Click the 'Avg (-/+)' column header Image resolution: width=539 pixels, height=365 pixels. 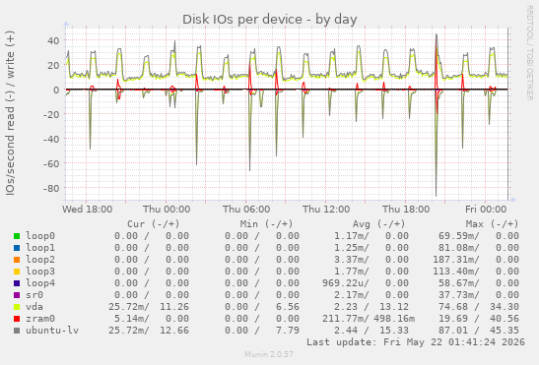point(378,224)
